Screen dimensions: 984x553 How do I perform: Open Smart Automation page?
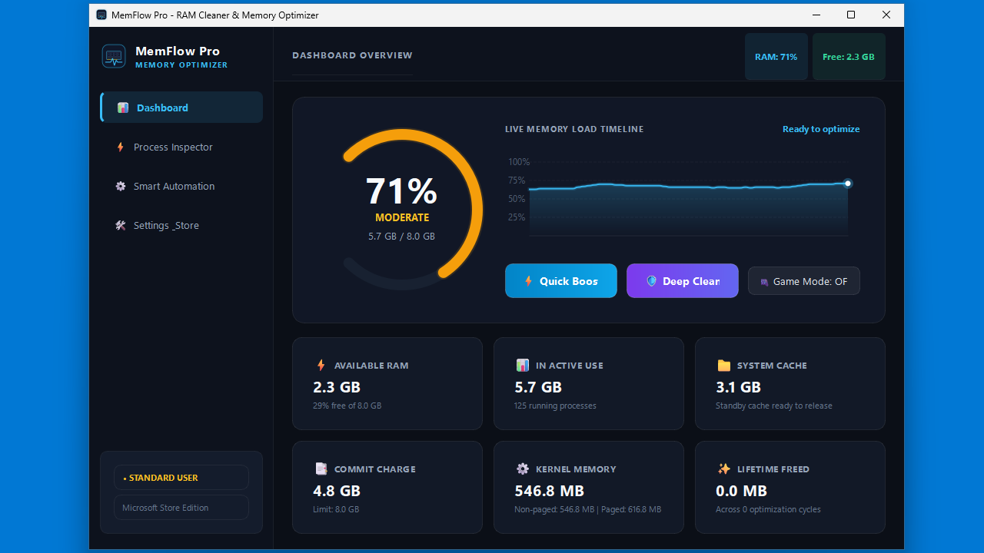(181, 186)
